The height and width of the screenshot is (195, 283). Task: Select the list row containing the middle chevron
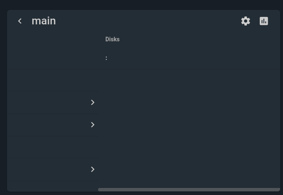pos(50,125)
